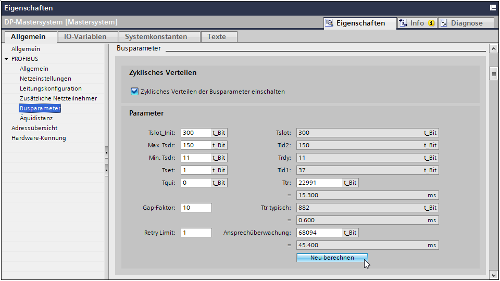The image size is (500, 281).
Task: Select Netzeinstellungen in the navigation tree
Action: click(x=45, y=79)
